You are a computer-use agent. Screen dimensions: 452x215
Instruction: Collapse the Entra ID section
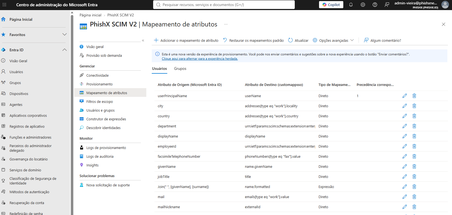click(x=65, y=50)
